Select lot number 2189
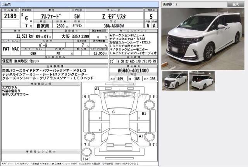Screen dimensions: 248x167 pyautogui.click(x=10, y=16)
